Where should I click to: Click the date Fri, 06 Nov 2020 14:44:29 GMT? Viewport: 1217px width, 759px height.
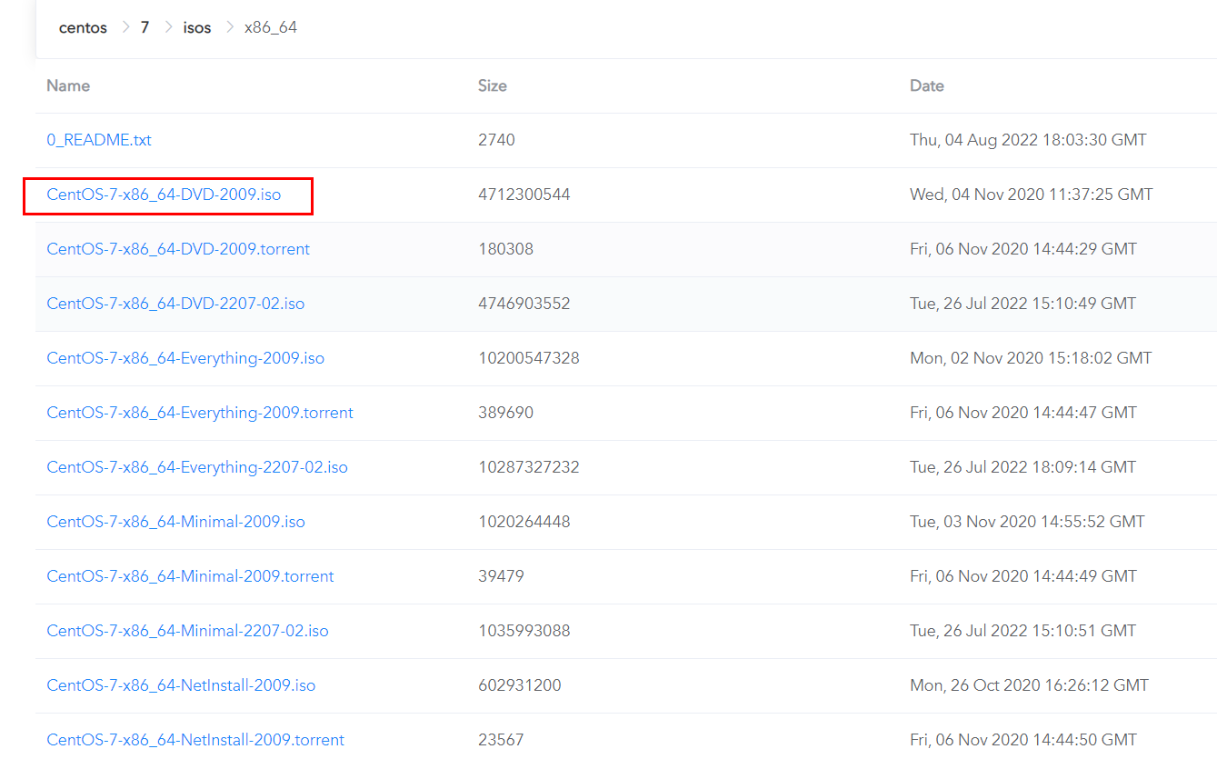pyautogui.click(x=1023, y=249)
